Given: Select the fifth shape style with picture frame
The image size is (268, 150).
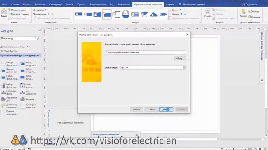Looking at the screenshot, I should [x=116, y=14].
